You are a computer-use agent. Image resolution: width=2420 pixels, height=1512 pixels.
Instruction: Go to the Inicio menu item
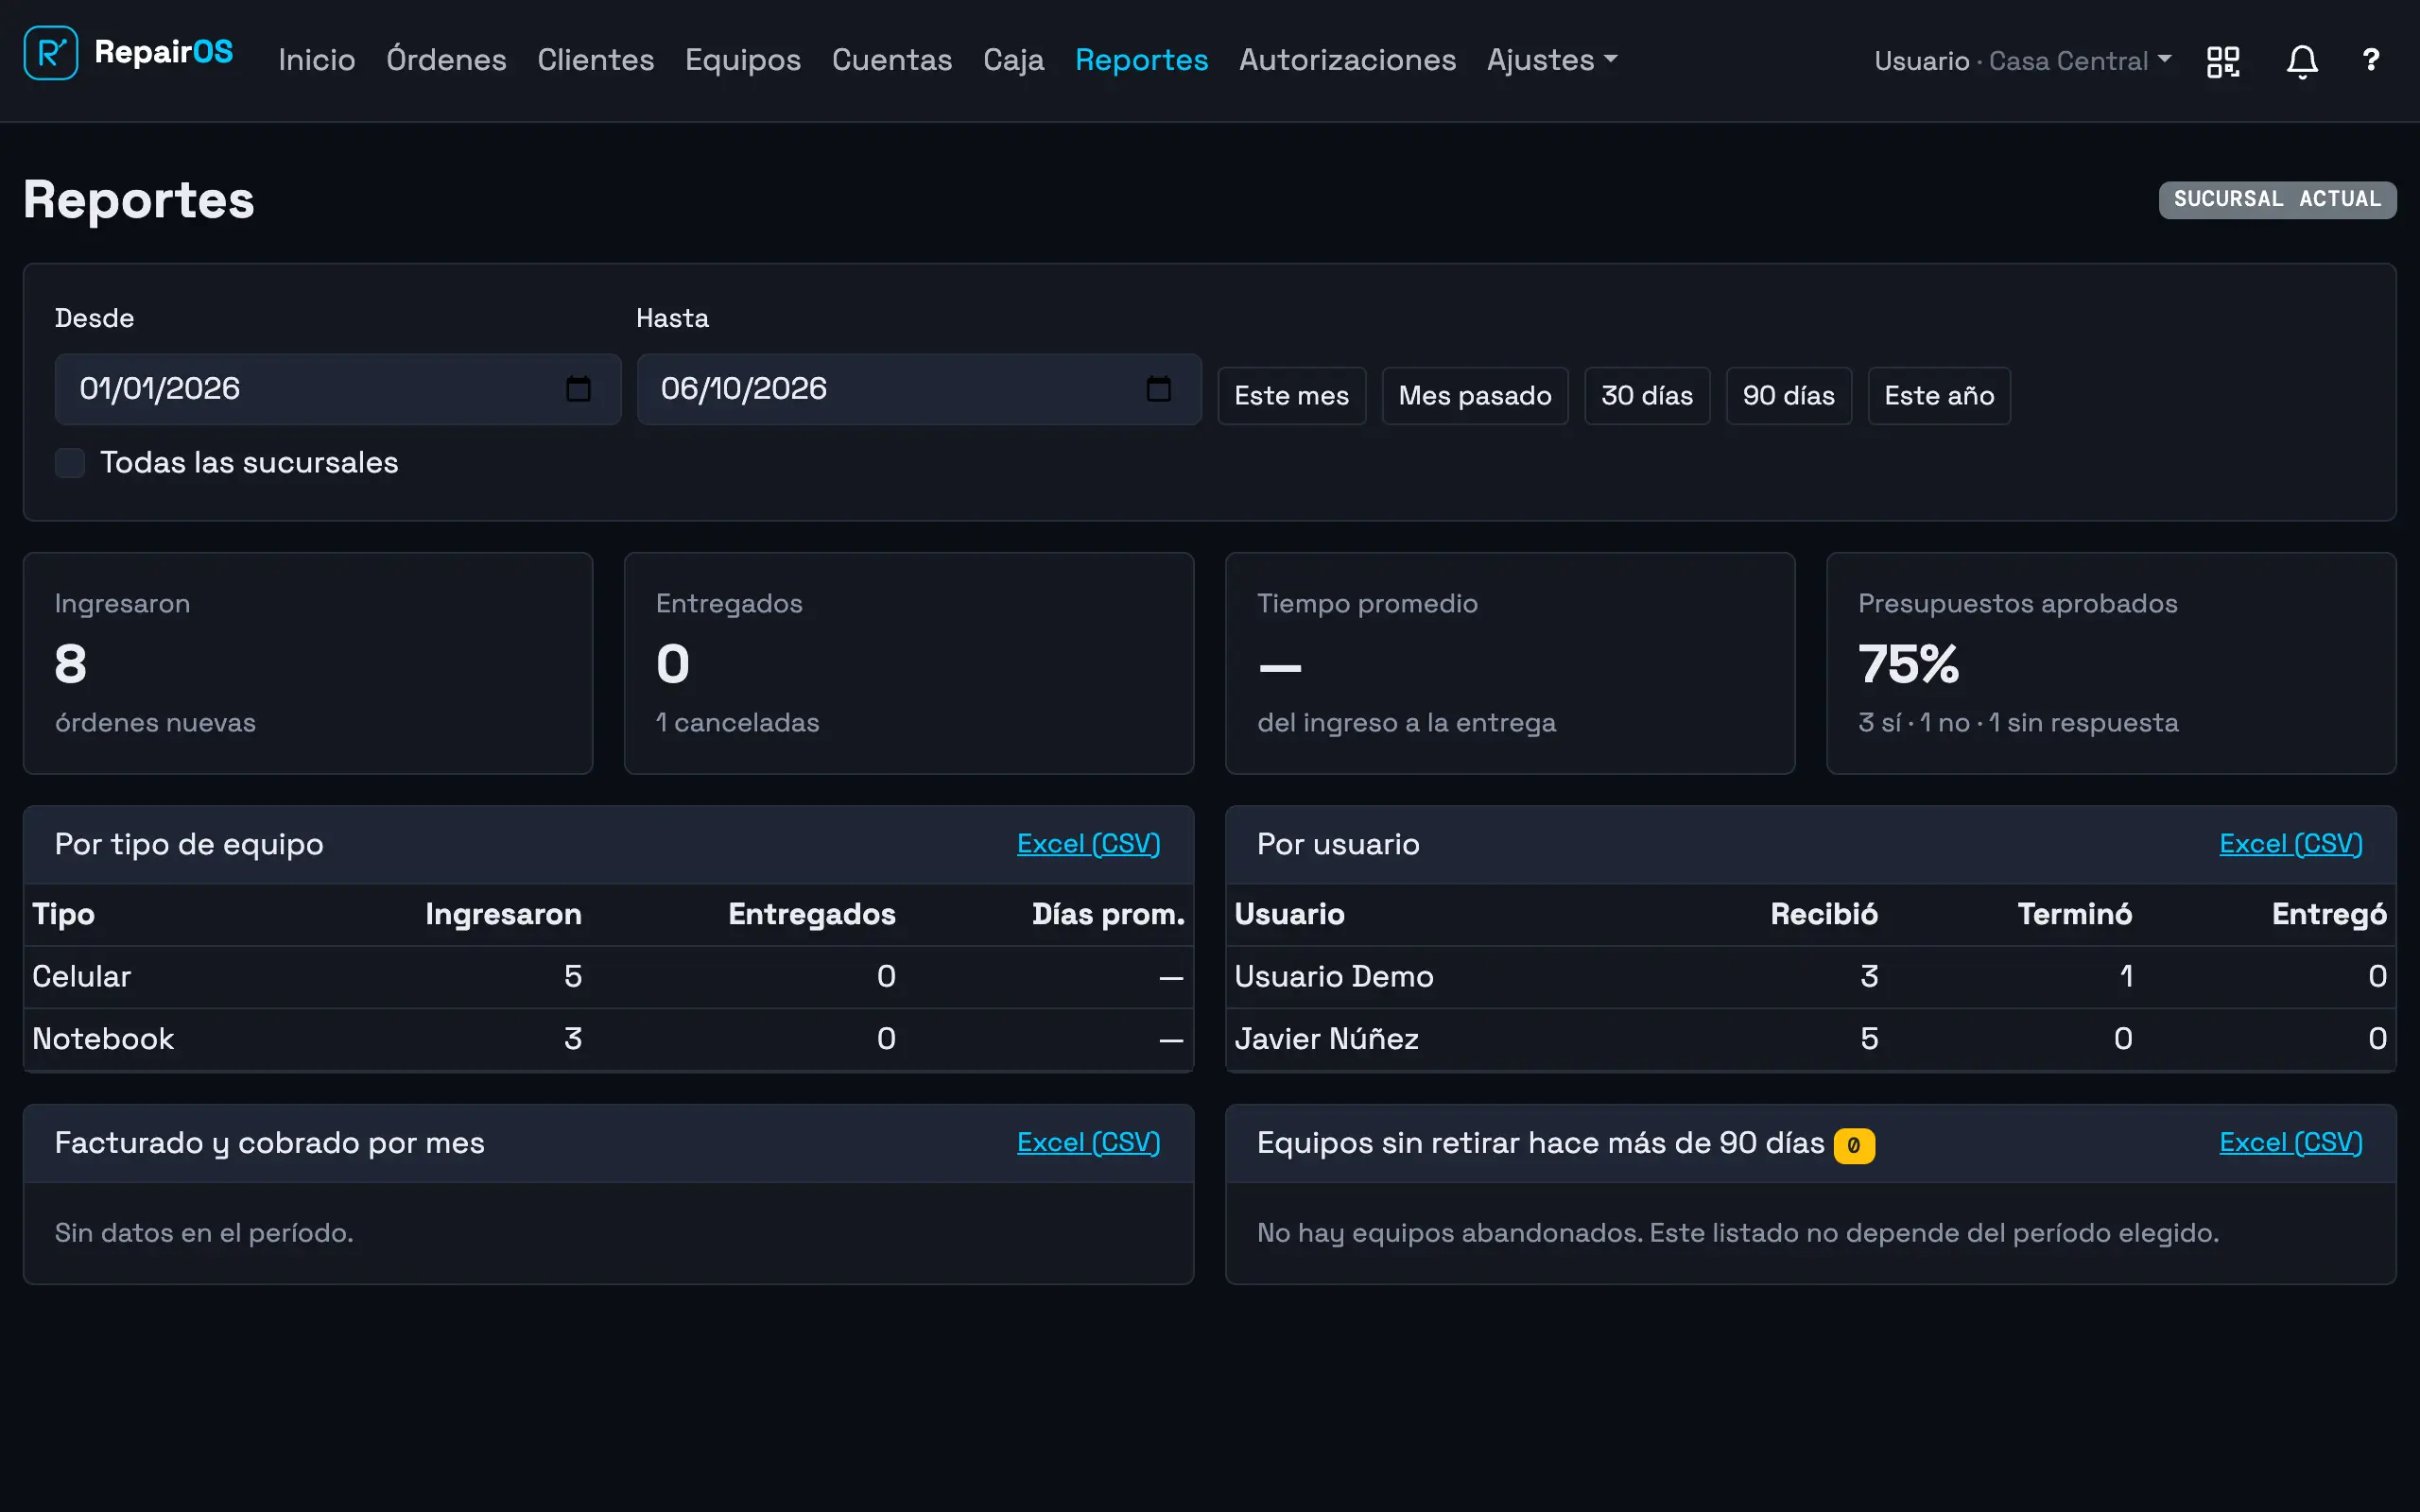(x=316, y=60)
